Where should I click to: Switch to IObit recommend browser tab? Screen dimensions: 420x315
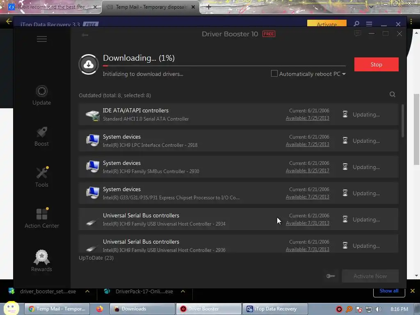point(51,7)
